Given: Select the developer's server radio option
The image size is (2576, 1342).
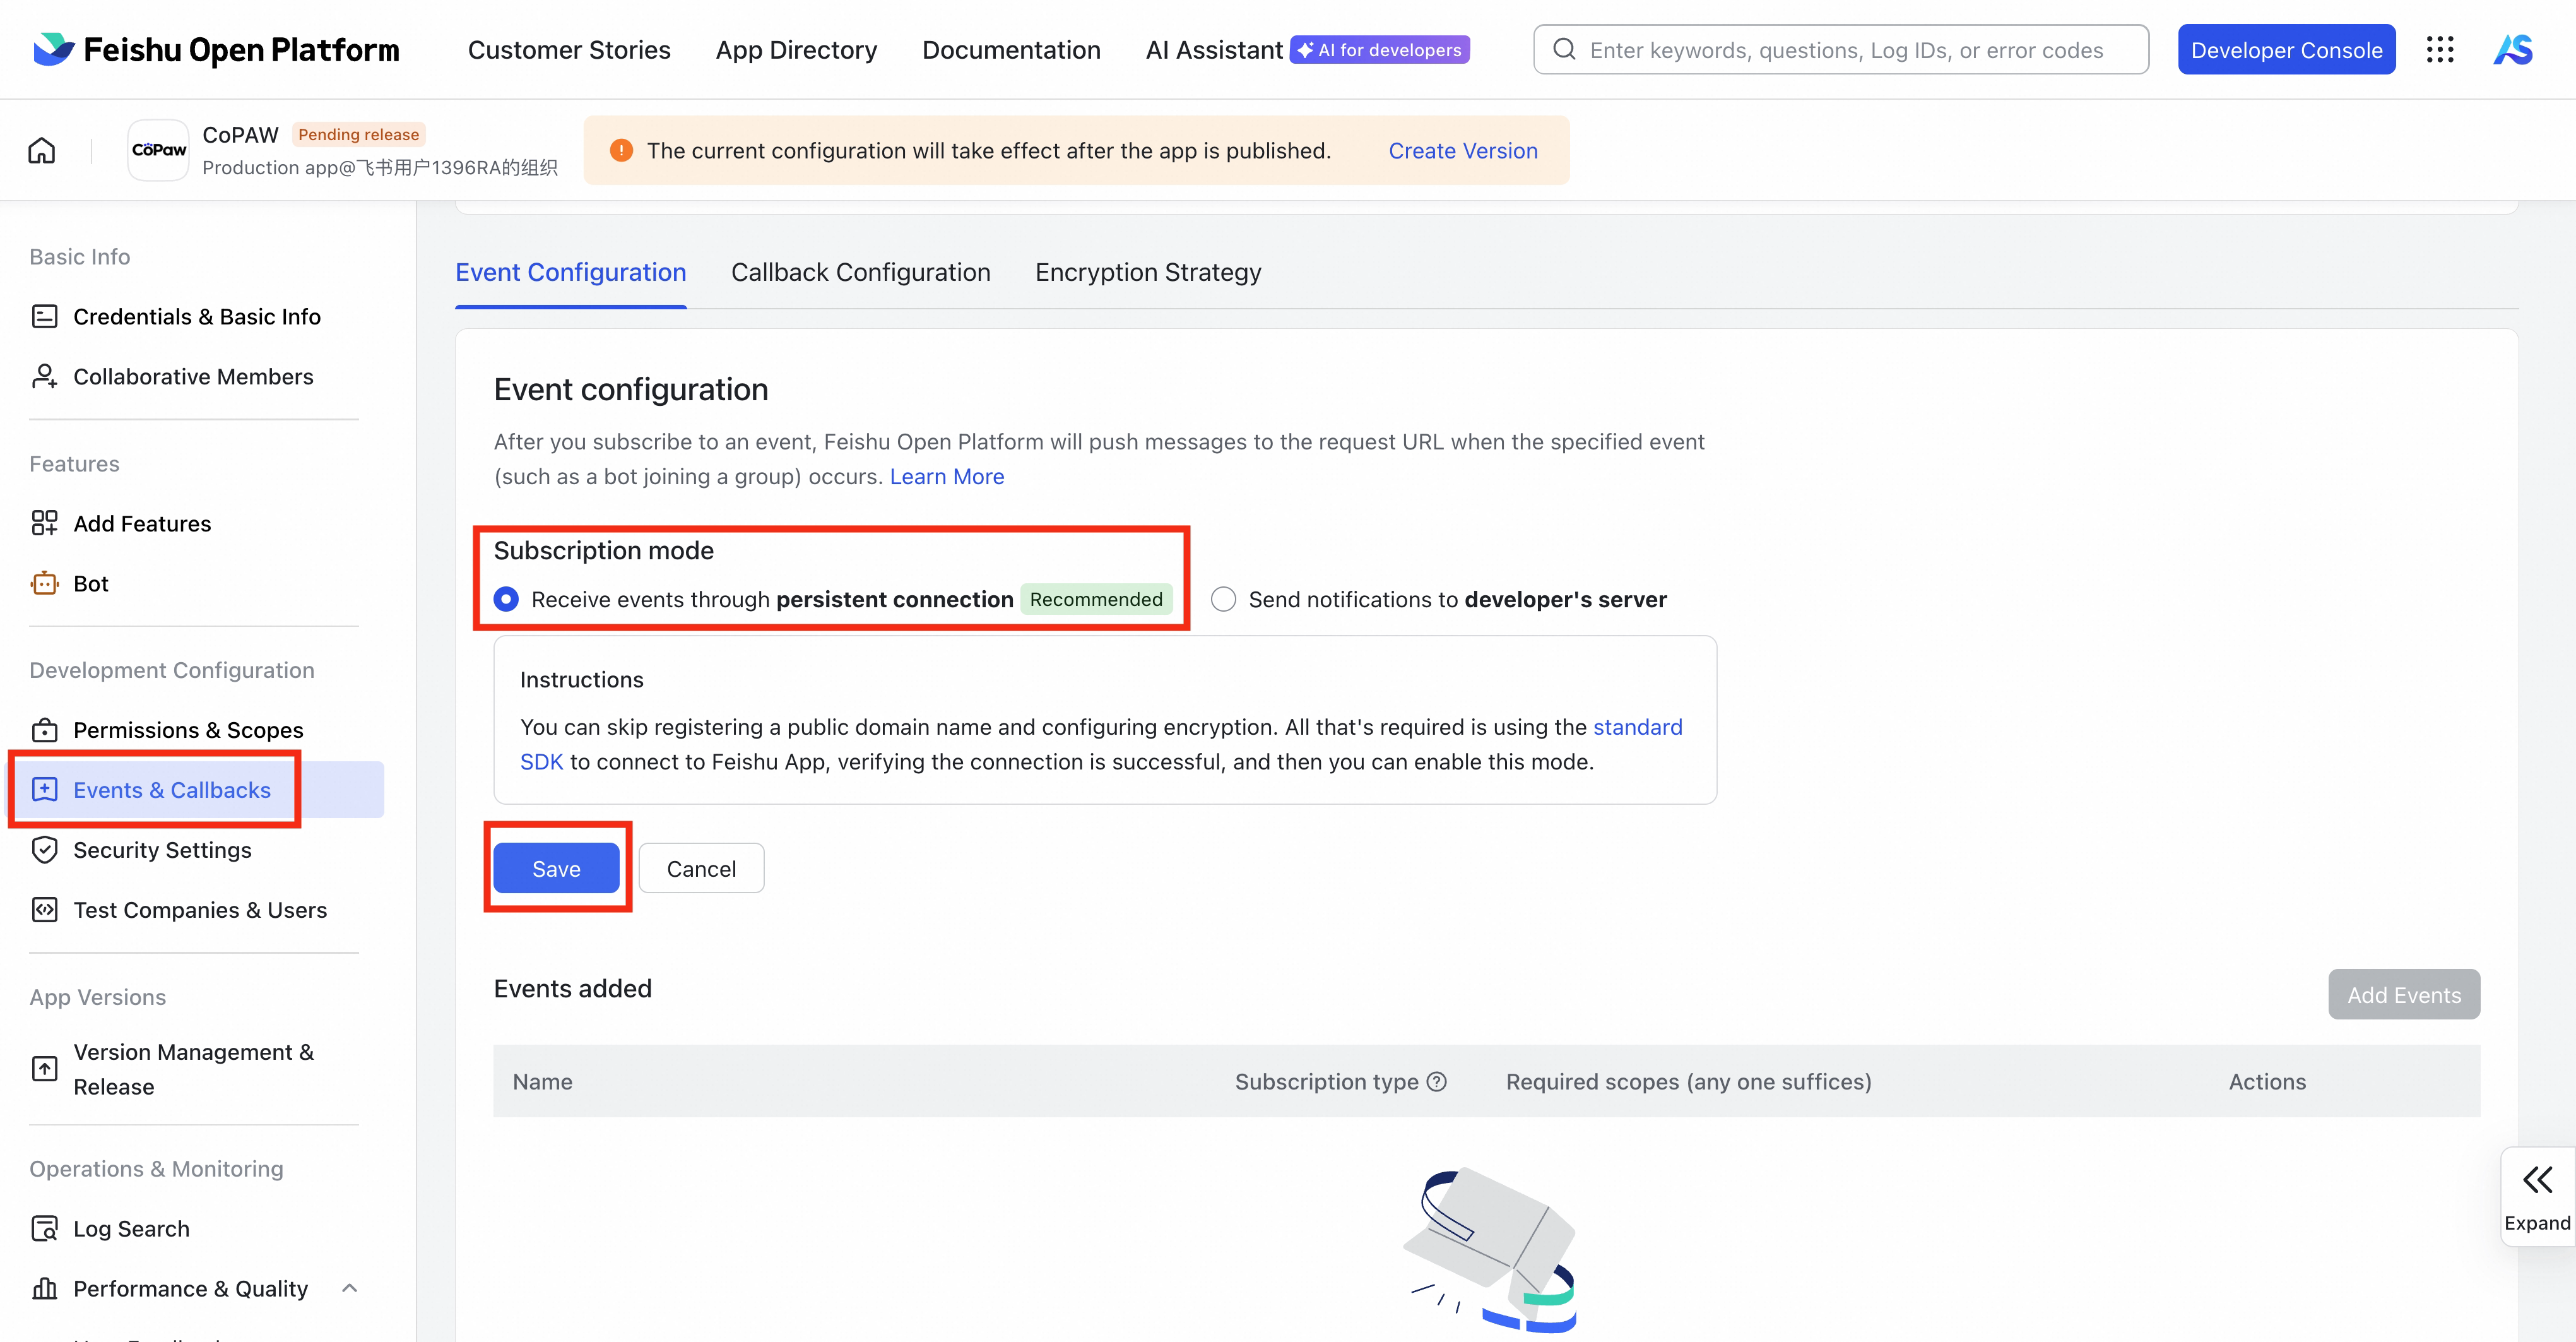Looking at the screenshot, I should [1223, 599].
